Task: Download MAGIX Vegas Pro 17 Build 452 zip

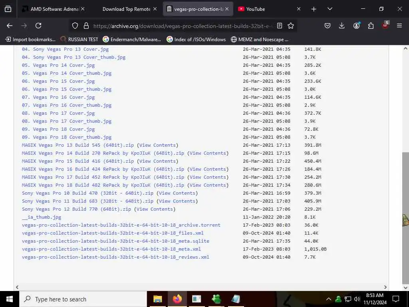Action: pyautogui.click(x=103, y=177)
